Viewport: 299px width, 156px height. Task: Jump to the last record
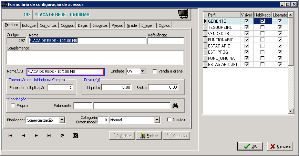point(49,136)
